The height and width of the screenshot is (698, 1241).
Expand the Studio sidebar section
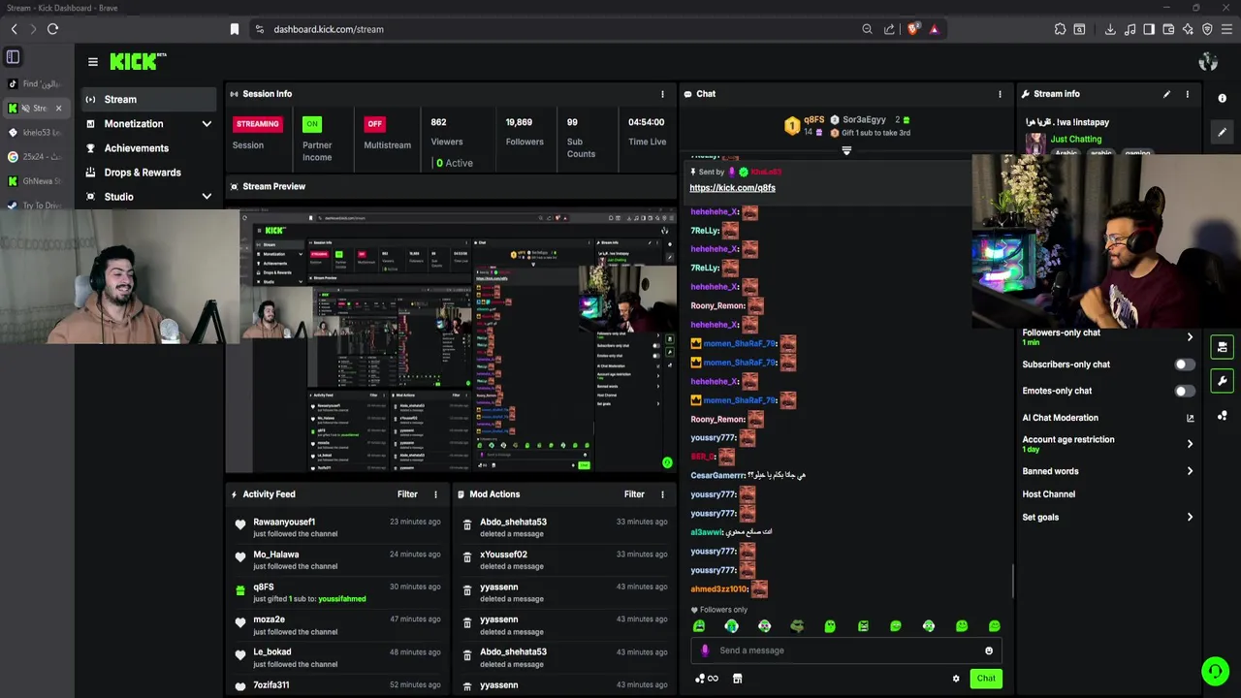click(146, 197)
